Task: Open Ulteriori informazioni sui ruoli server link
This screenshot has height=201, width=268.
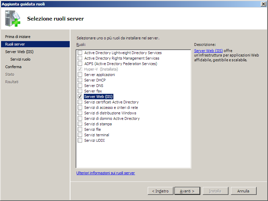Action: [105, 173]
